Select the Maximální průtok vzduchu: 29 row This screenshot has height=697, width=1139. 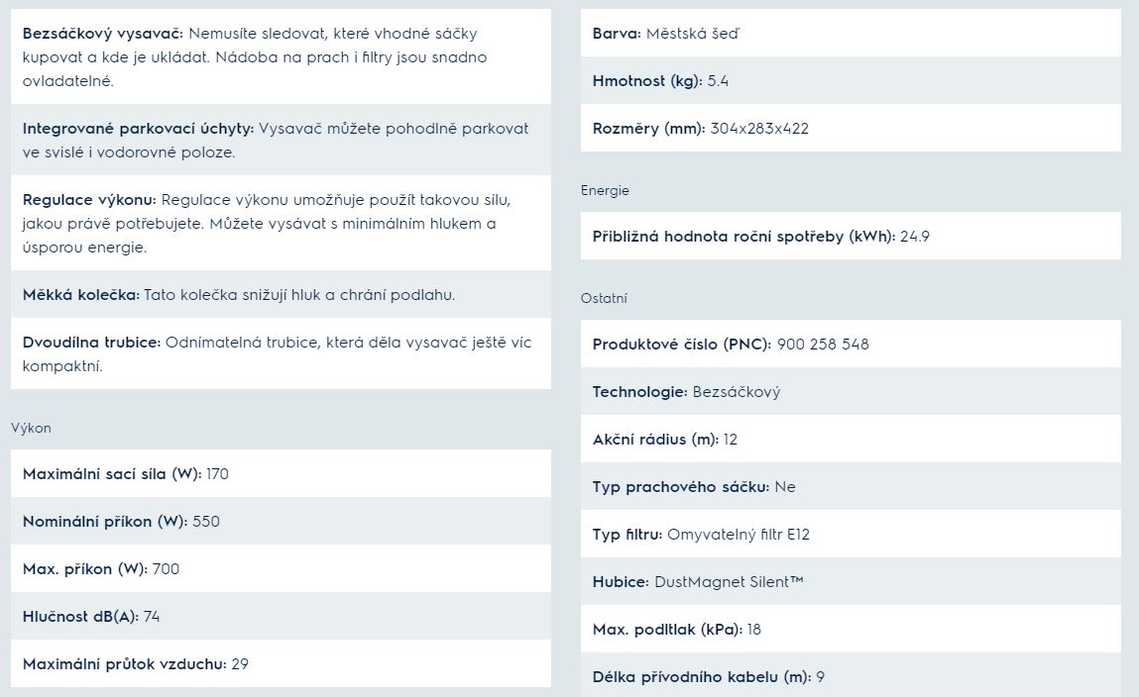pos(281,663)
